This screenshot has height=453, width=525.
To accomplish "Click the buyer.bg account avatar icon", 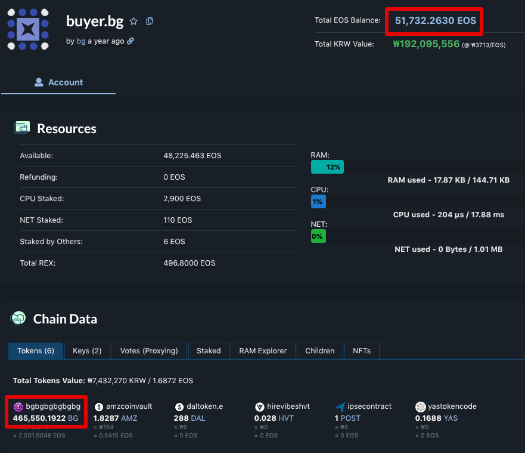I will 28,29.
